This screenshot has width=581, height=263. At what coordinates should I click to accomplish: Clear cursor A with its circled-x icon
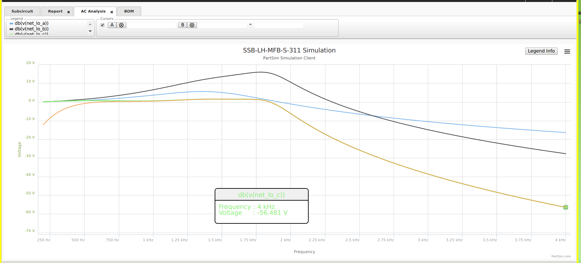pyautogui.click(x=121, y=25)
